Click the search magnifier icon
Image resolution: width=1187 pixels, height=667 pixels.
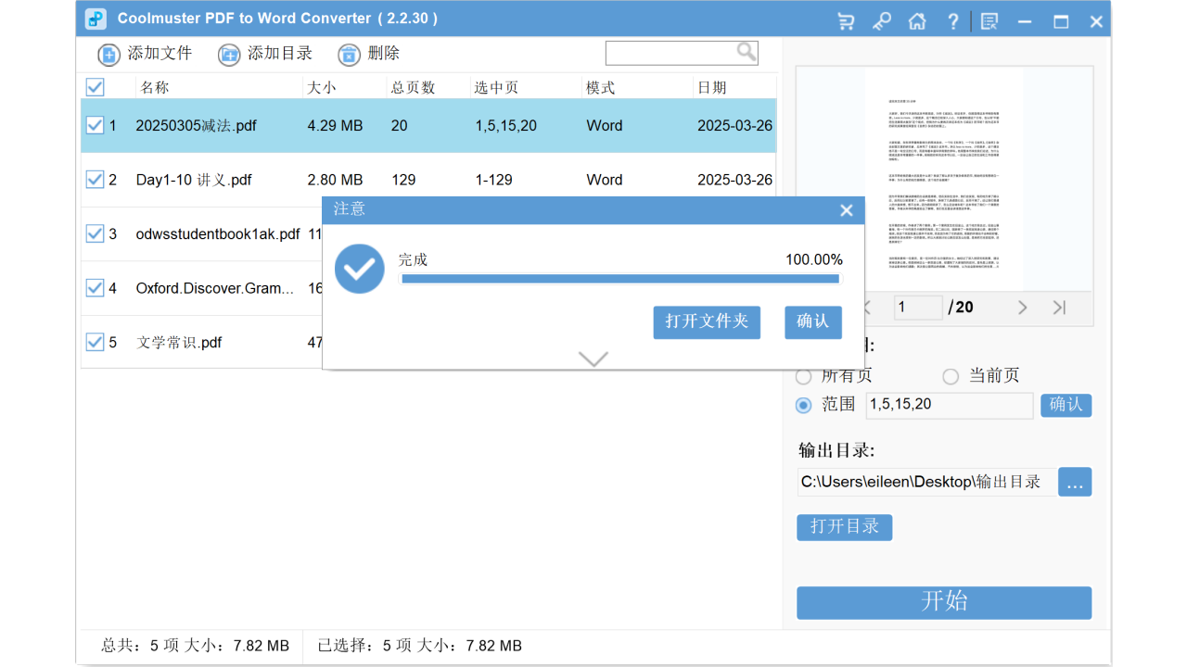[x=746, y=52]
